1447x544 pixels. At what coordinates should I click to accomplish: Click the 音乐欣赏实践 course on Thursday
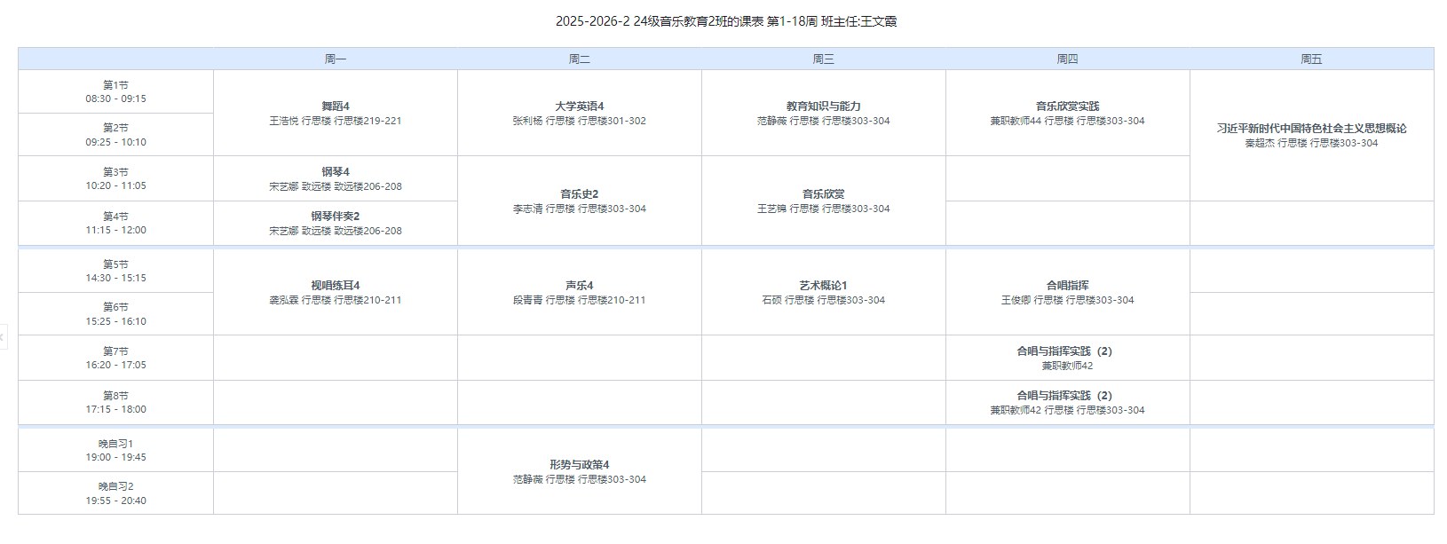[x=1067, y=113]
